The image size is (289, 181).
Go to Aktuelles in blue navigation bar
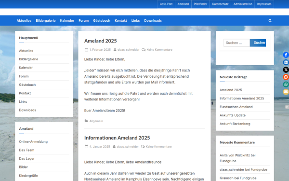[24, 20]
